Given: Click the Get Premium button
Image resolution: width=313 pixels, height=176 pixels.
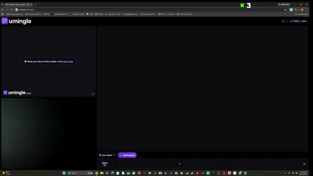Looking at the screenshot, I should point(127,155).
